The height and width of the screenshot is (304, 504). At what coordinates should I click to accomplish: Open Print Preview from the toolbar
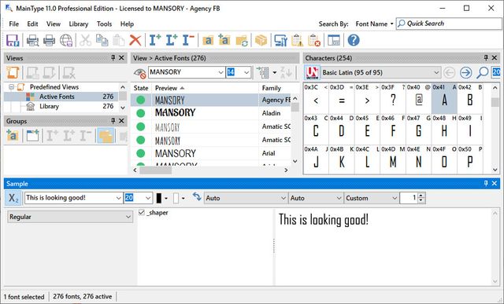tap(32, 40)
